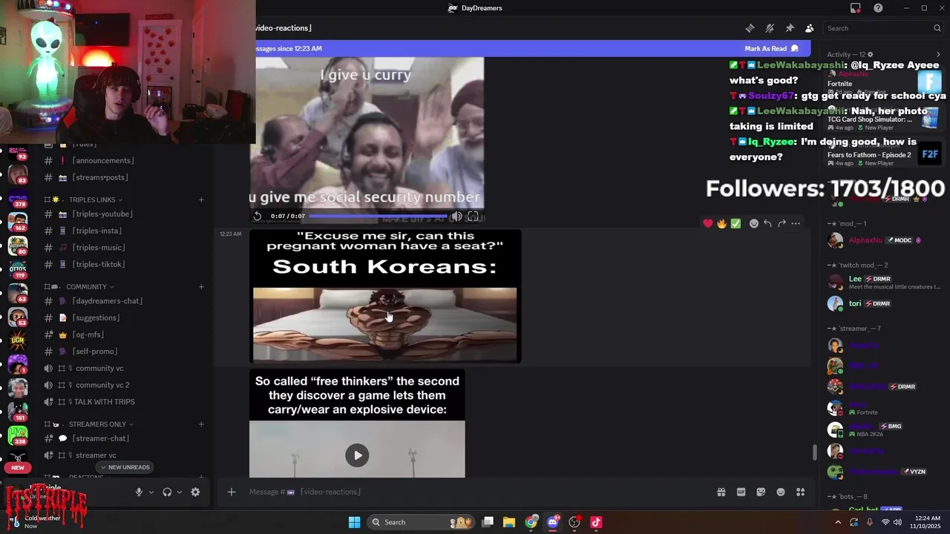
Task: Open the announcements channel
Action: tap(102, 161)
